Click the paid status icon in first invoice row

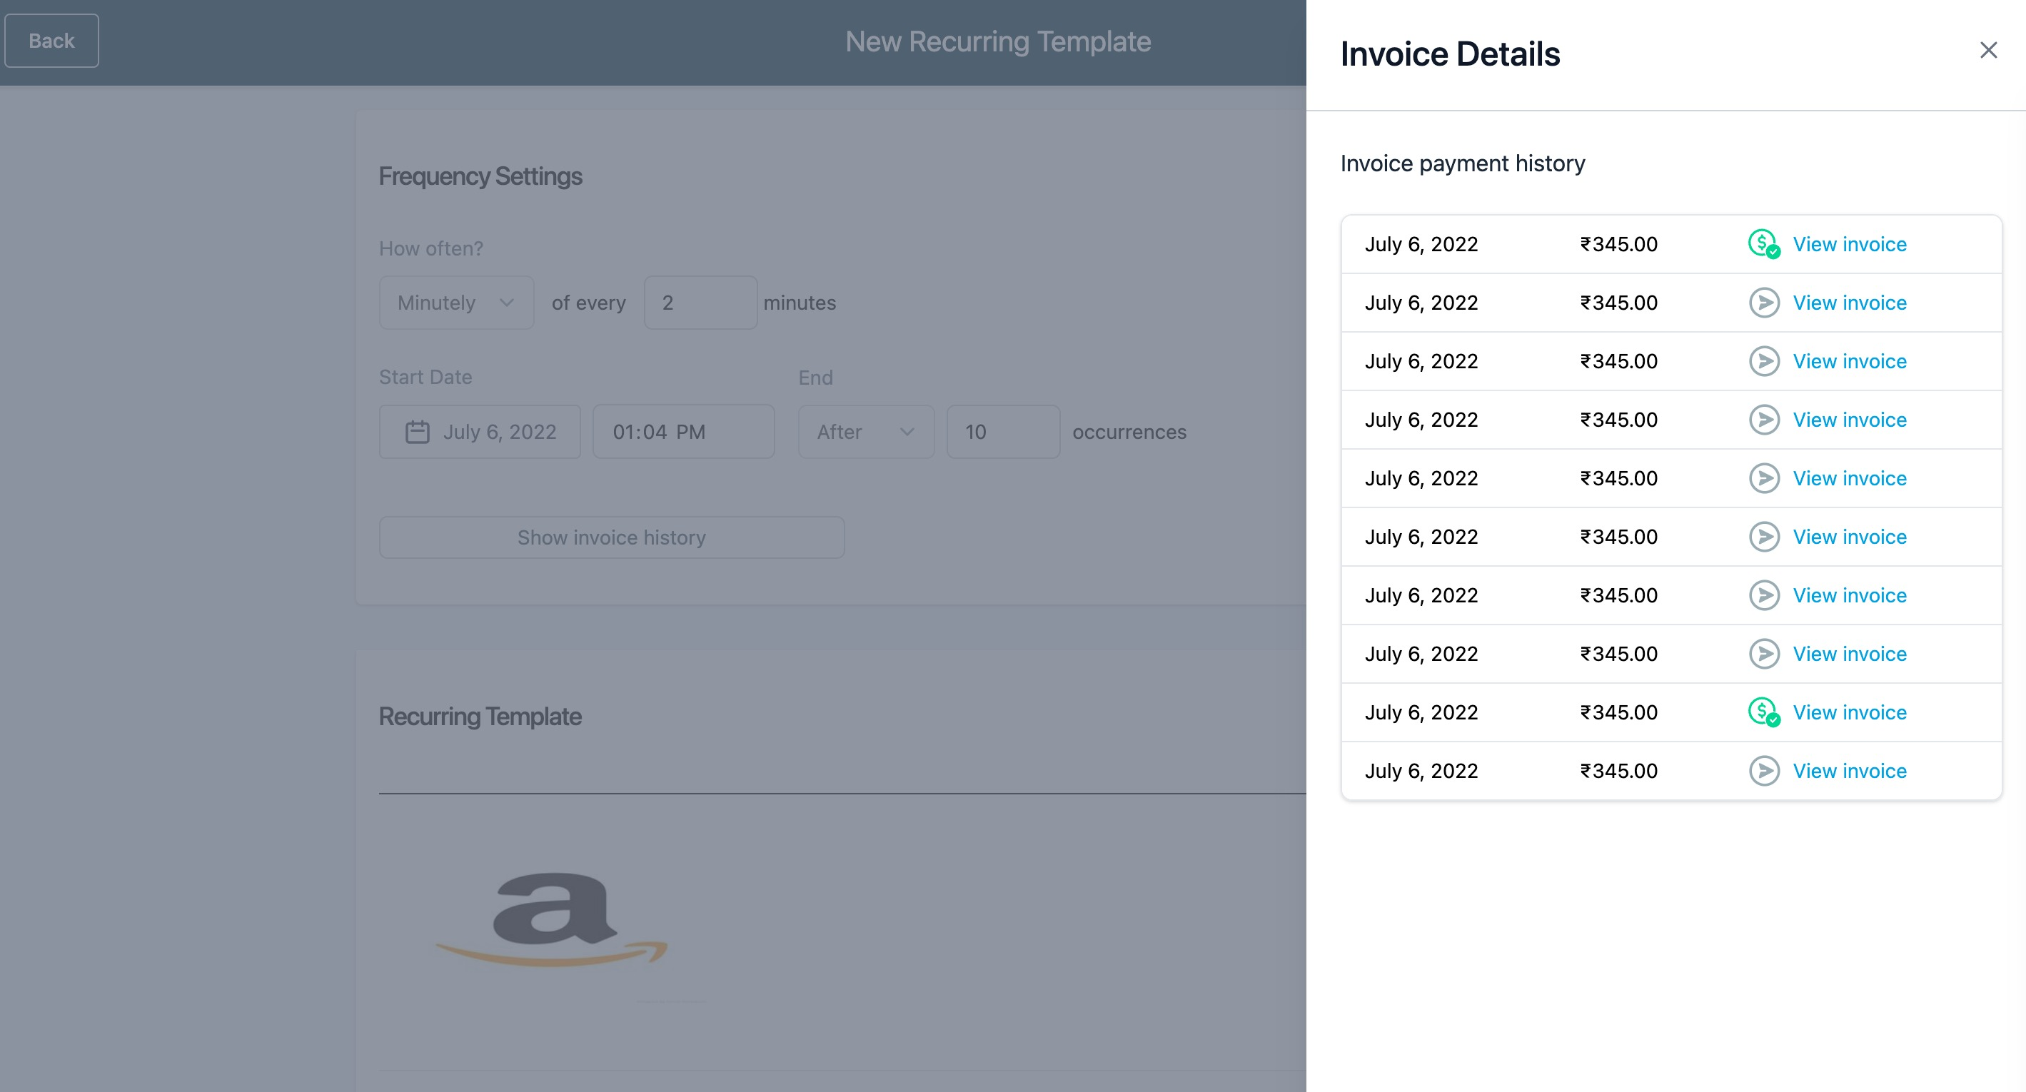(1763, 243)
